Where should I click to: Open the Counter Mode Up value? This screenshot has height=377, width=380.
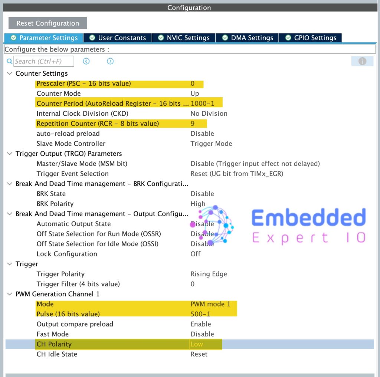(195, 94)
